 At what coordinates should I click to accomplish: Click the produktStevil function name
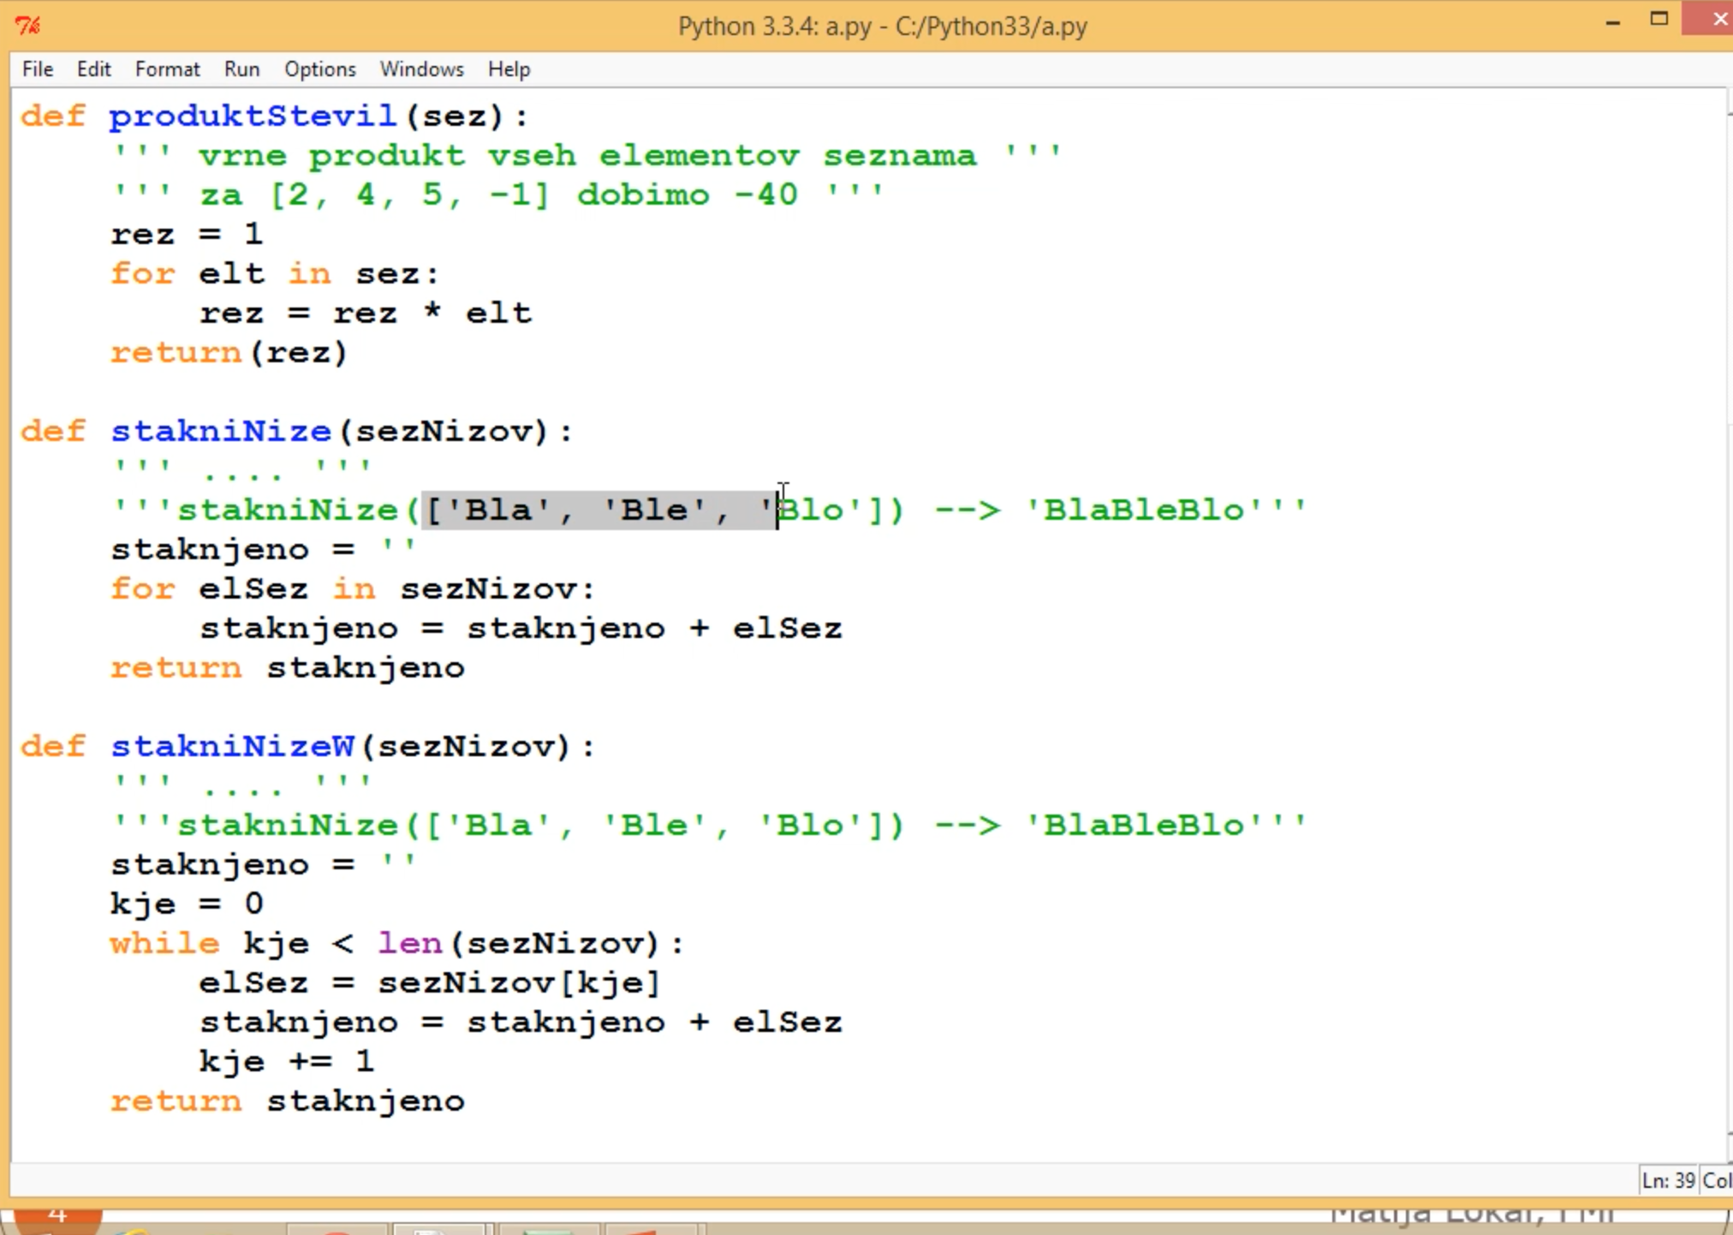[253, 116]
